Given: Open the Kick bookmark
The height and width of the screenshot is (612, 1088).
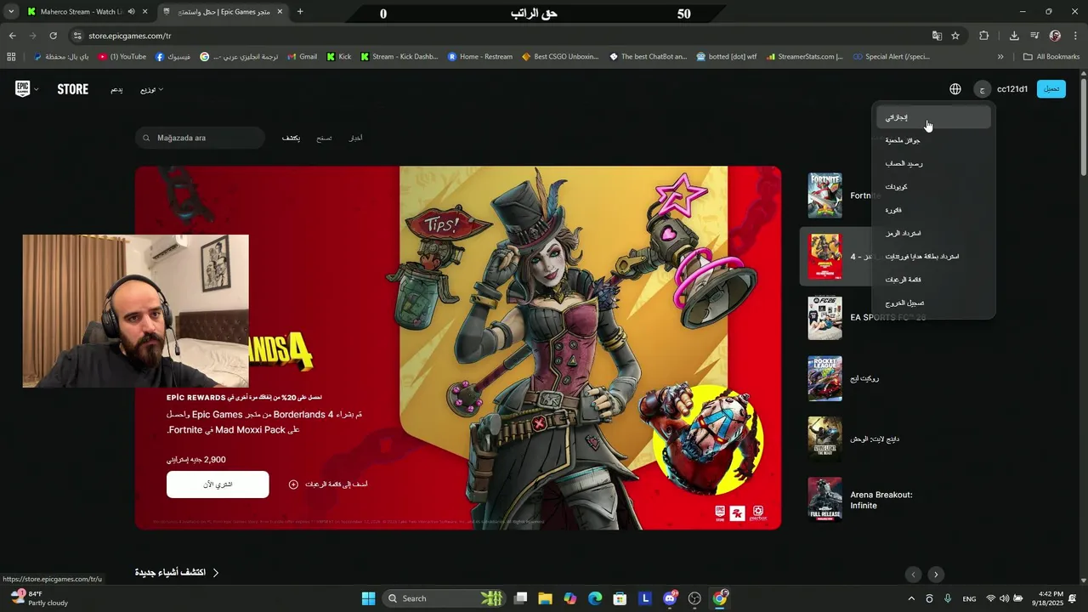Looking at the screenshot, I should (339, 57).
